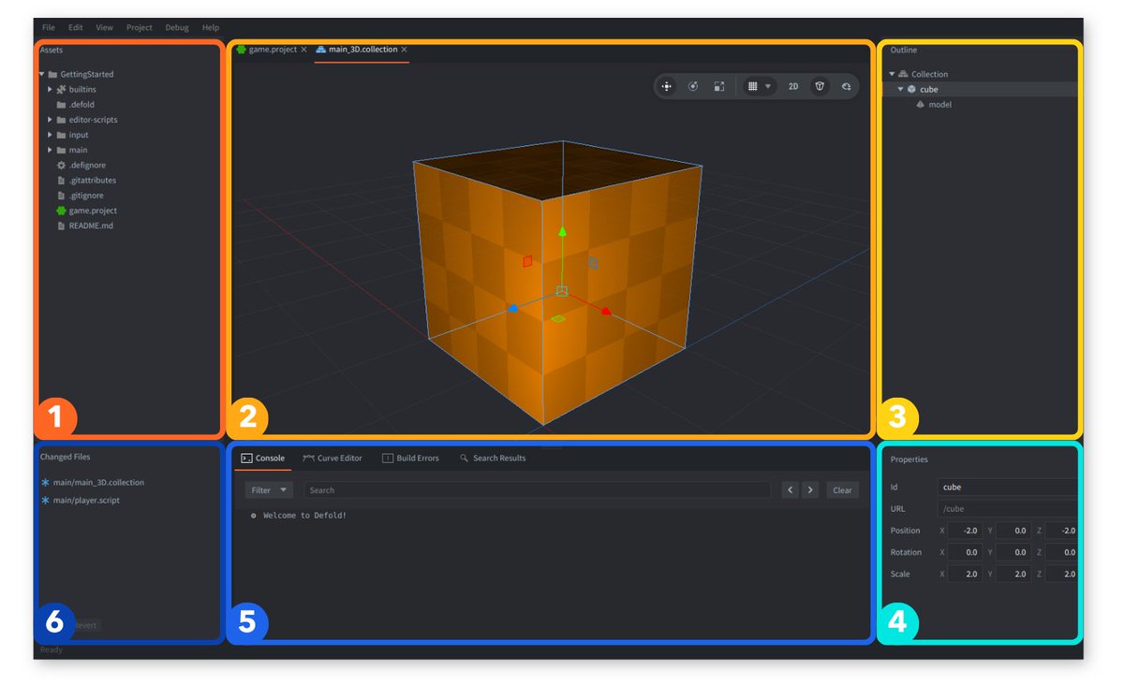
Task: Click the .defignore gear icon
Action: click(x=59, y=165)
